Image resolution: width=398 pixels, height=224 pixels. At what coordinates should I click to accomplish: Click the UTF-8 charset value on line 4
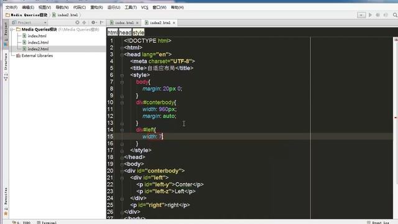pyautogui.click(x=181, y=62)
